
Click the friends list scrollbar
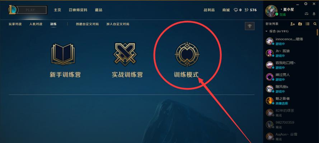pos(317,32)
